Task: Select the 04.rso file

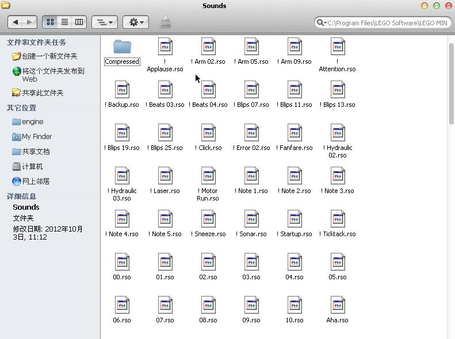Action: [295, 267]
